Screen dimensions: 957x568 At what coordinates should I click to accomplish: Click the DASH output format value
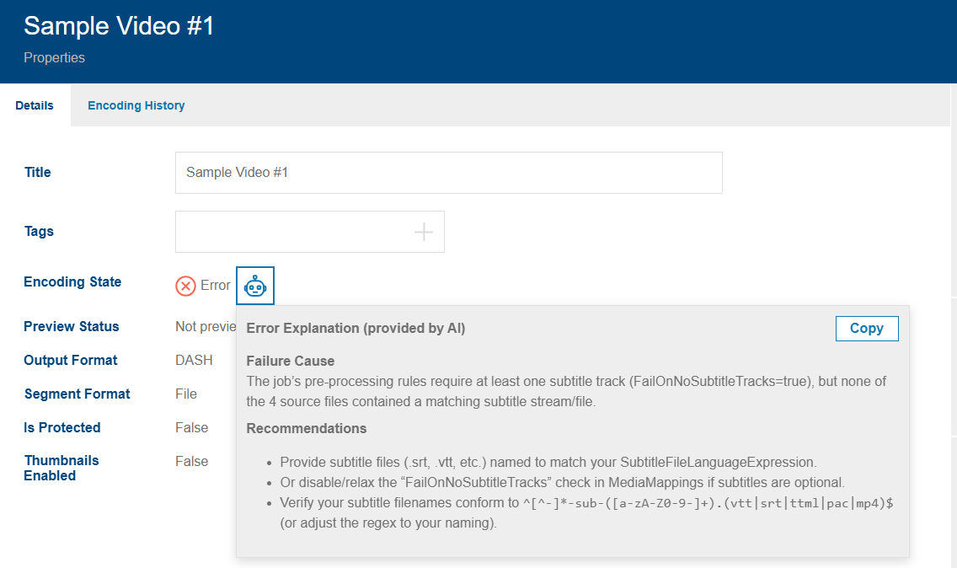[x=193, y=360]
